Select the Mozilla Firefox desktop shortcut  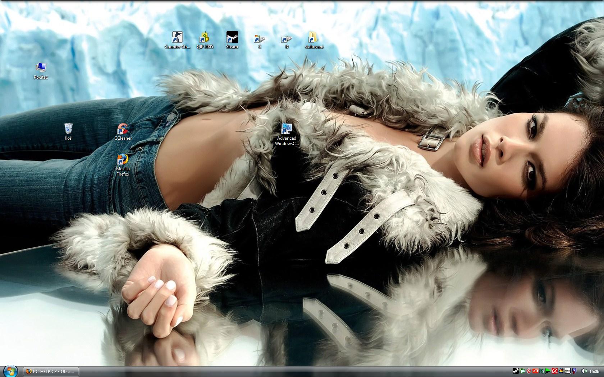[x=123, y=159]
